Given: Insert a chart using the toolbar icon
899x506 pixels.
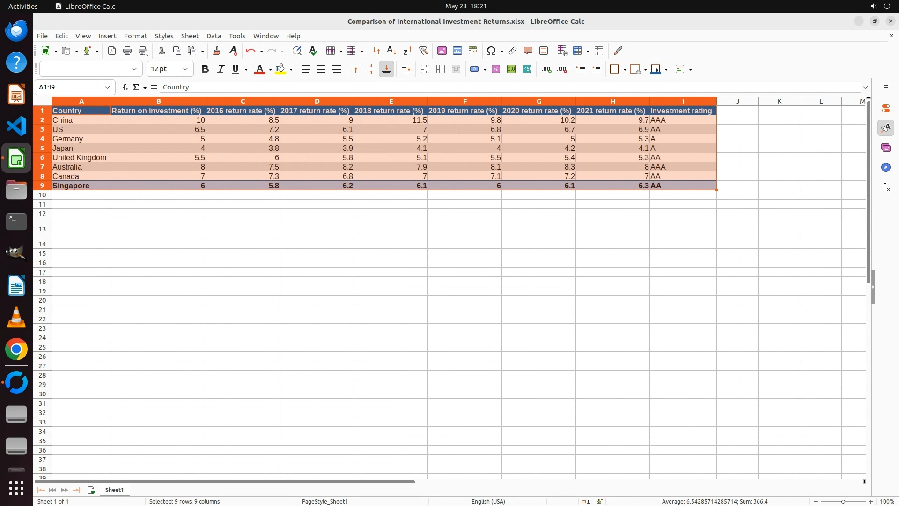Looking at the screenshot, I should coord(457,51).
